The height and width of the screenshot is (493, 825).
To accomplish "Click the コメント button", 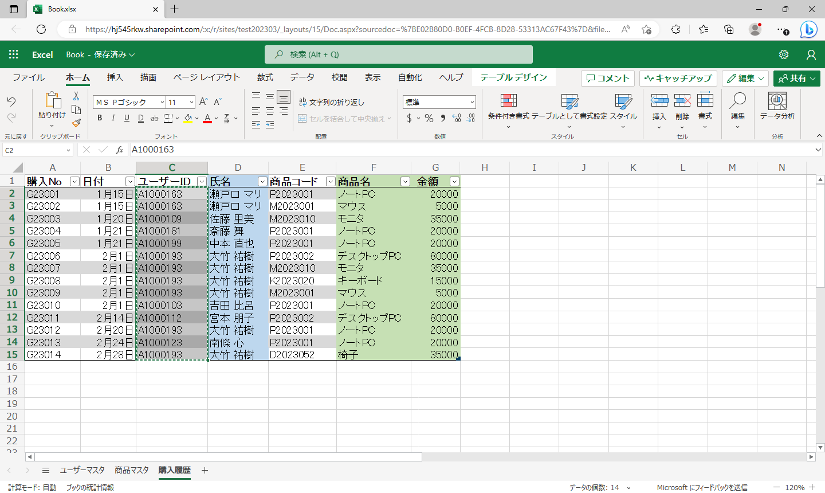I will click(x=608, y=78).
